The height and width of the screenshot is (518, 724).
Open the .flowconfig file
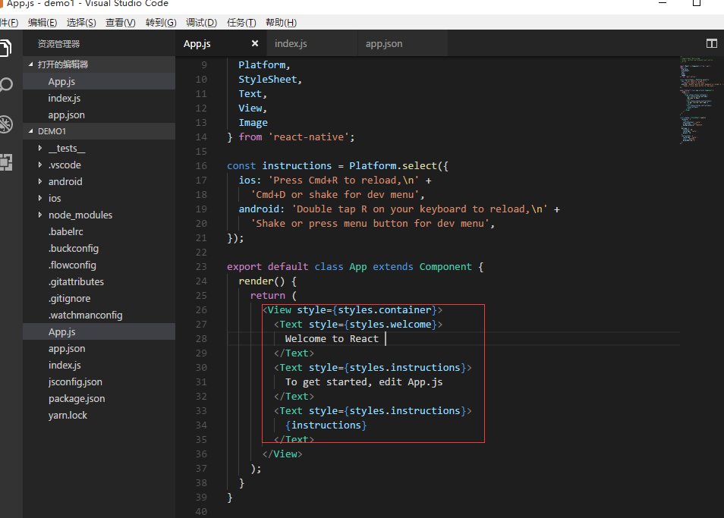coord(99,265)
